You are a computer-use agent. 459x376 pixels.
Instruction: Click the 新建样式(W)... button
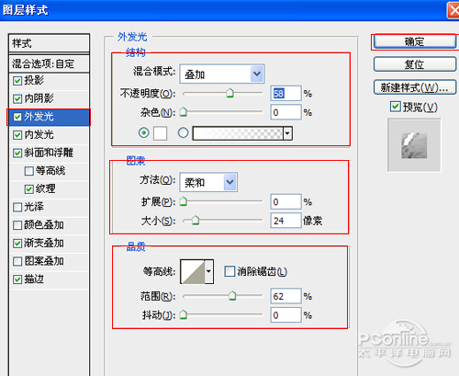415,88
